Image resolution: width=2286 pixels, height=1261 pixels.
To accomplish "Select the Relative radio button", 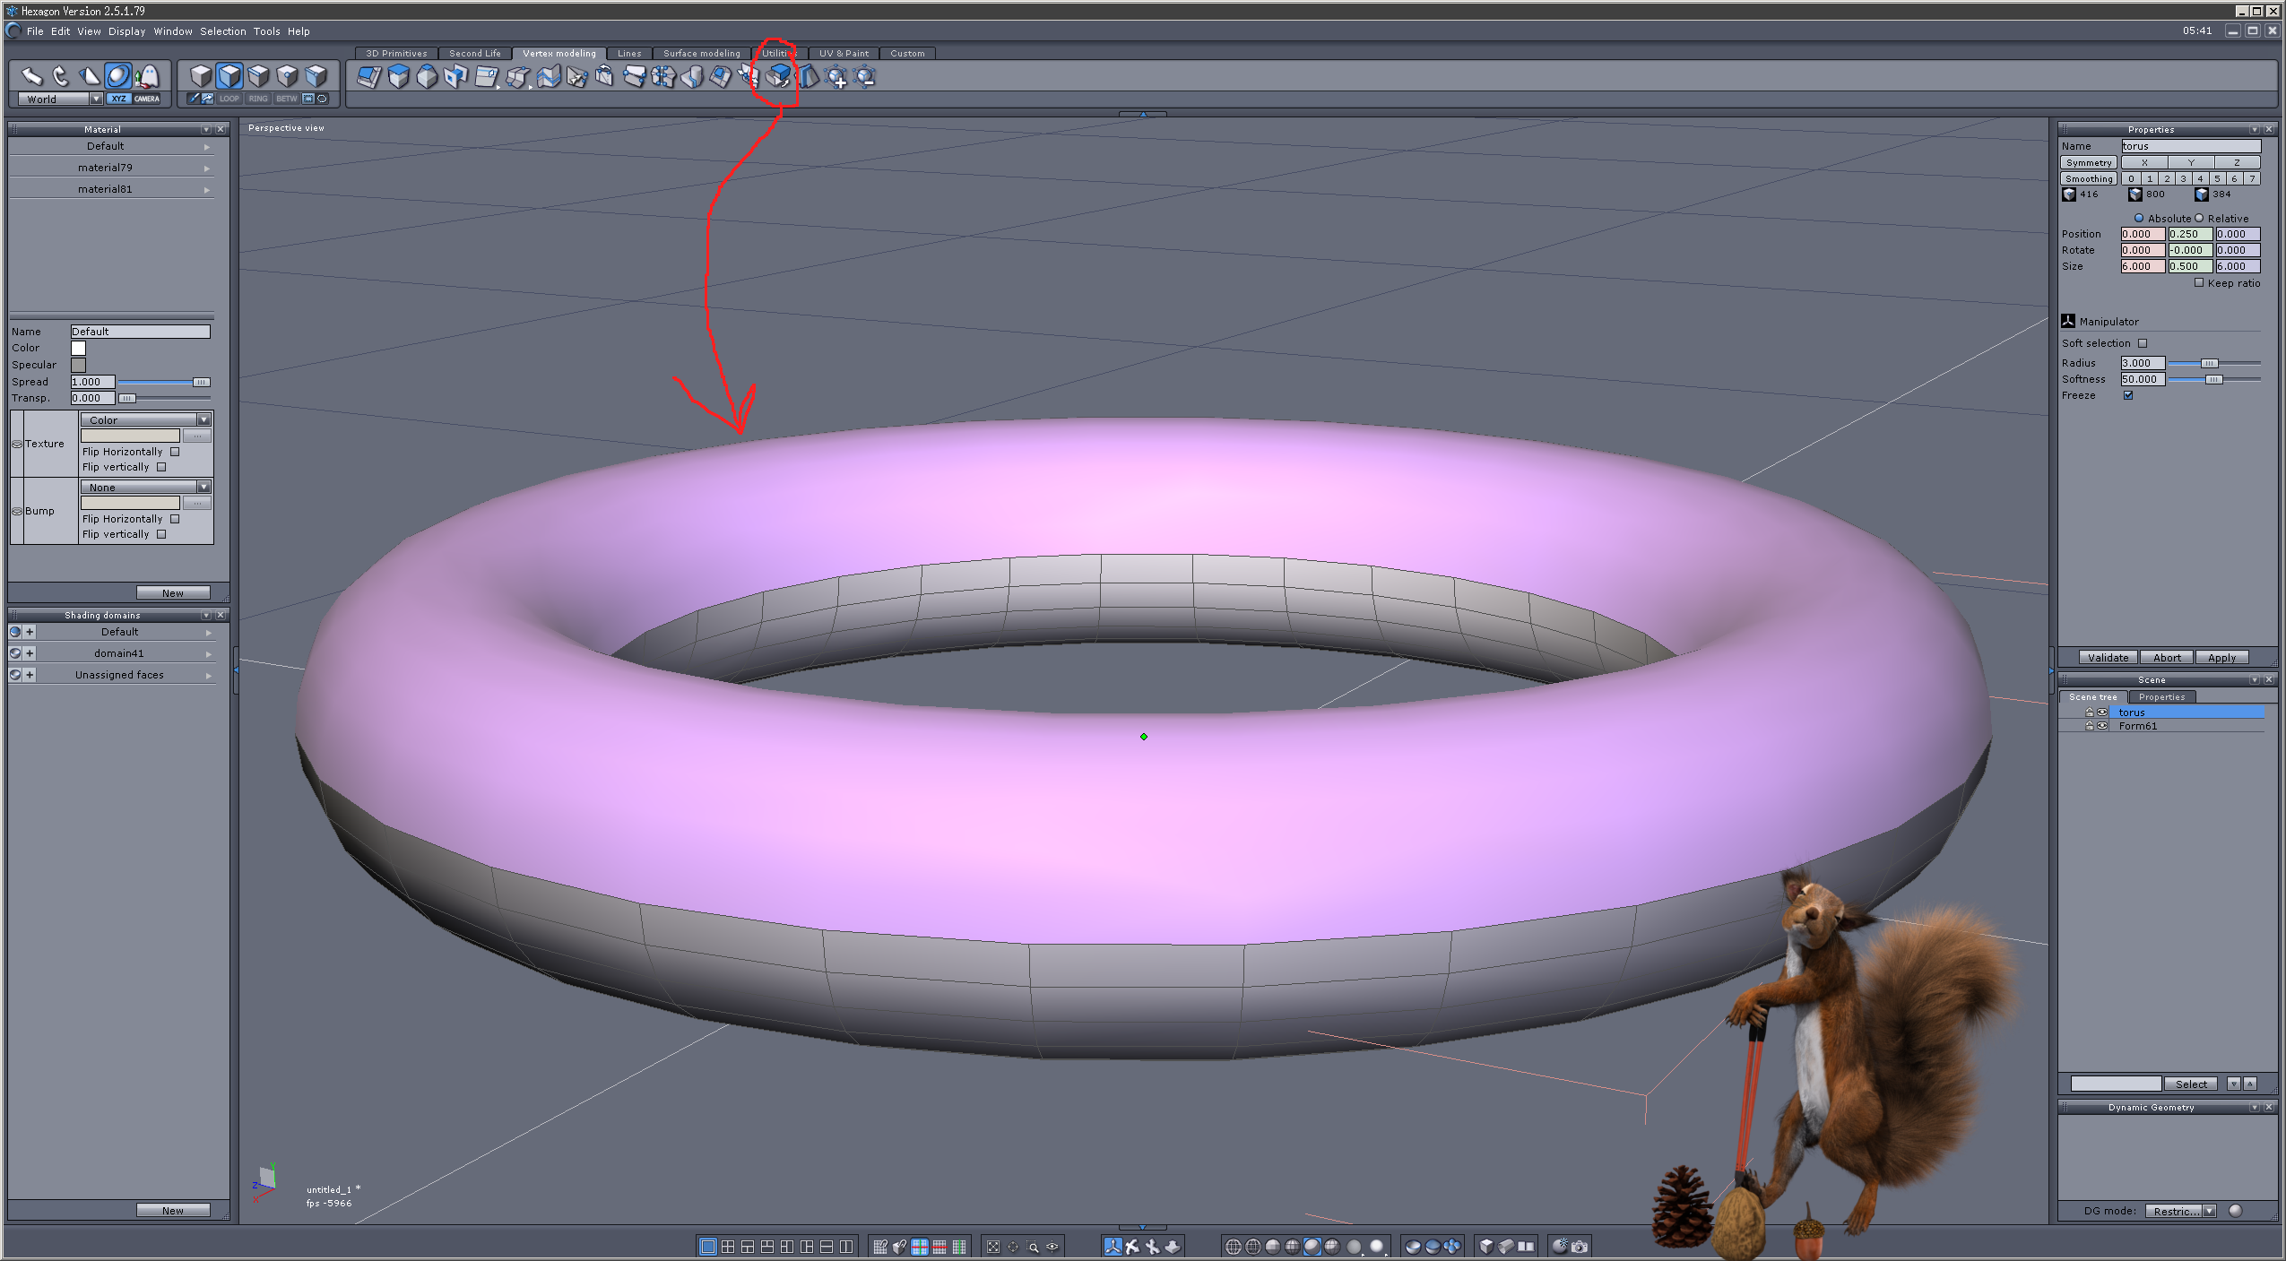I will pyautogui.click(x=2199, y=219).
